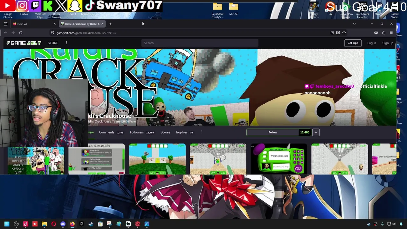Bookmark this page with the star icon
The width and height of the screenshot is (407, 229).
point(344,33)
